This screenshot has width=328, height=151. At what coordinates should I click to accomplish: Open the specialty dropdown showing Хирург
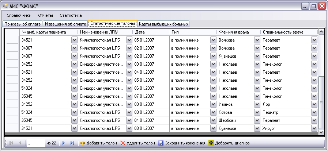pos(314,128)
